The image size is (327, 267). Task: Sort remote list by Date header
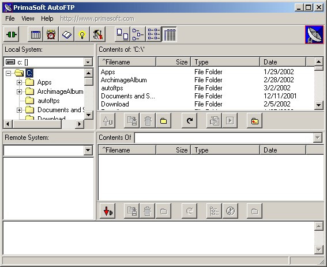coord(283,150)
